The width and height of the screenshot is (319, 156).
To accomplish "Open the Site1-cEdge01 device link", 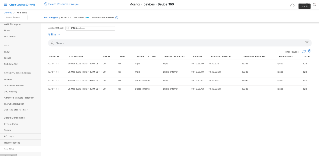I will [52, 17].
